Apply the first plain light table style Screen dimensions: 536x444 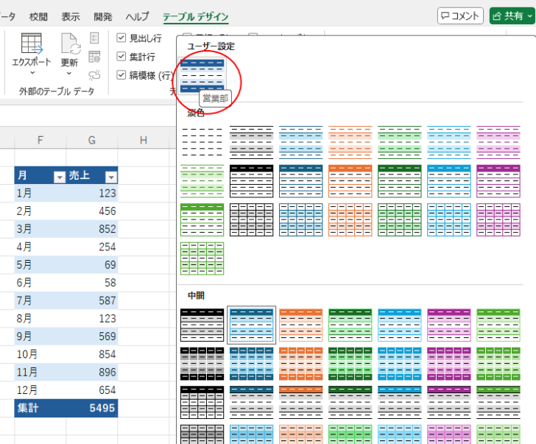pyautogui.click(x=202, y=141)
